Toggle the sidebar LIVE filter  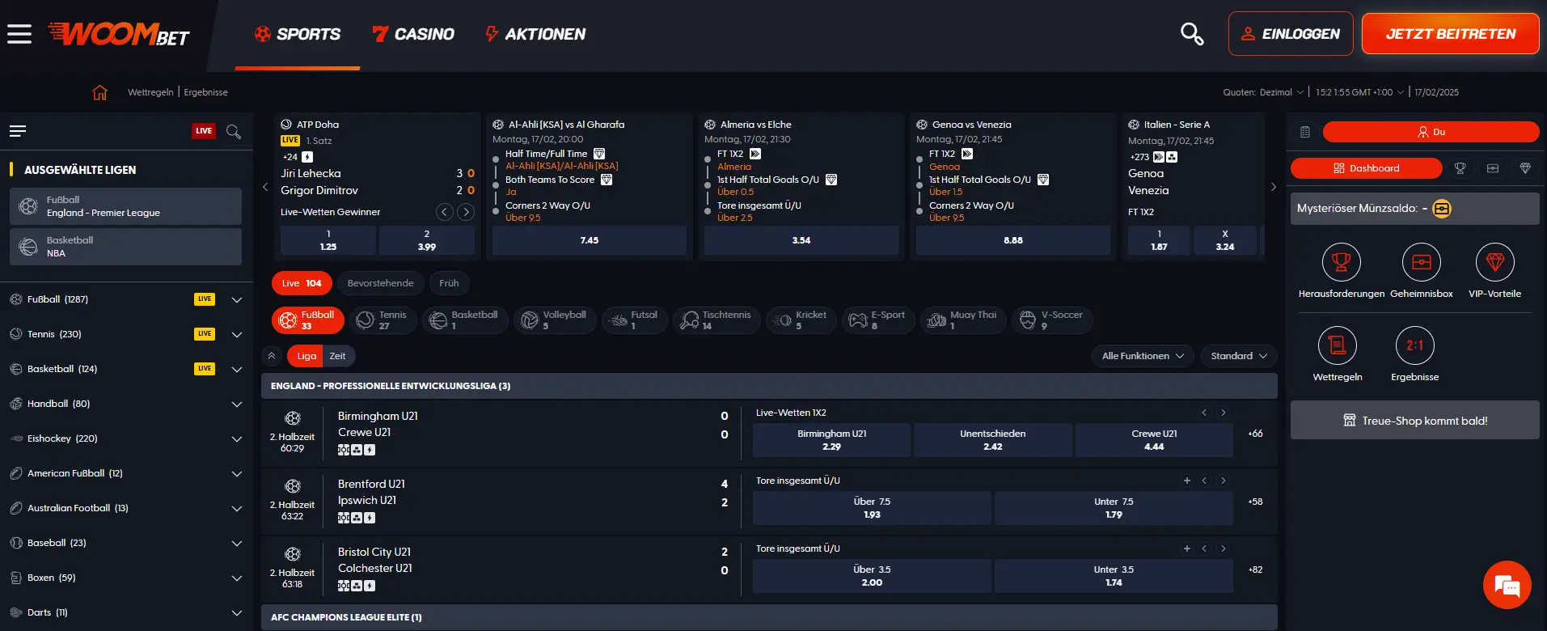pos(204,131)
